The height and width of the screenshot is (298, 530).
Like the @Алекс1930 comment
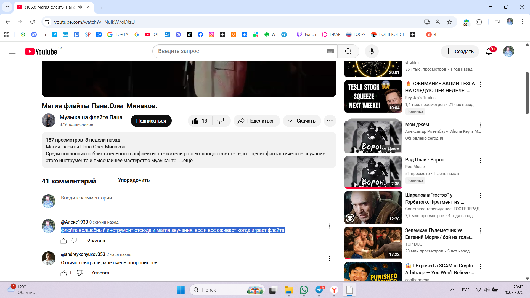pos(64,240)
